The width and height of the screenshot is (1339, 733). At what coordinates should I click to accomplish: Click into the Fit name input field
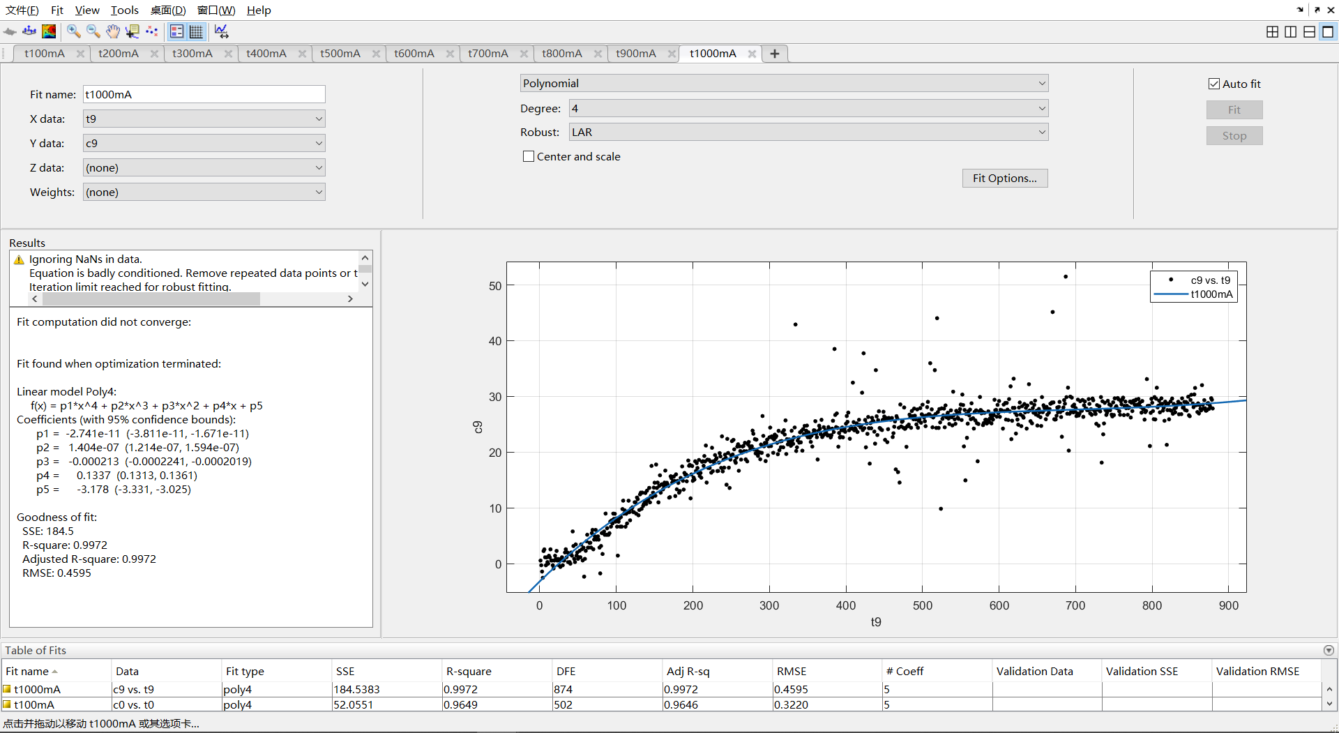tap(204, 94)
